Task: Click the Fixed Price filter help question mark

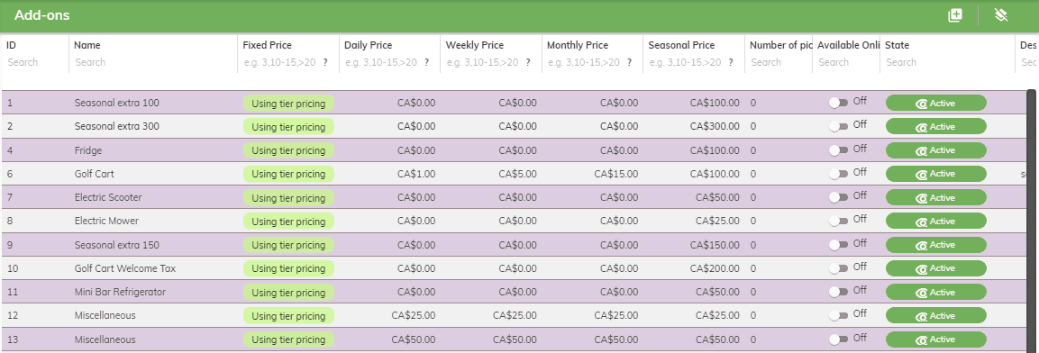Action: [x=325, y=62]
